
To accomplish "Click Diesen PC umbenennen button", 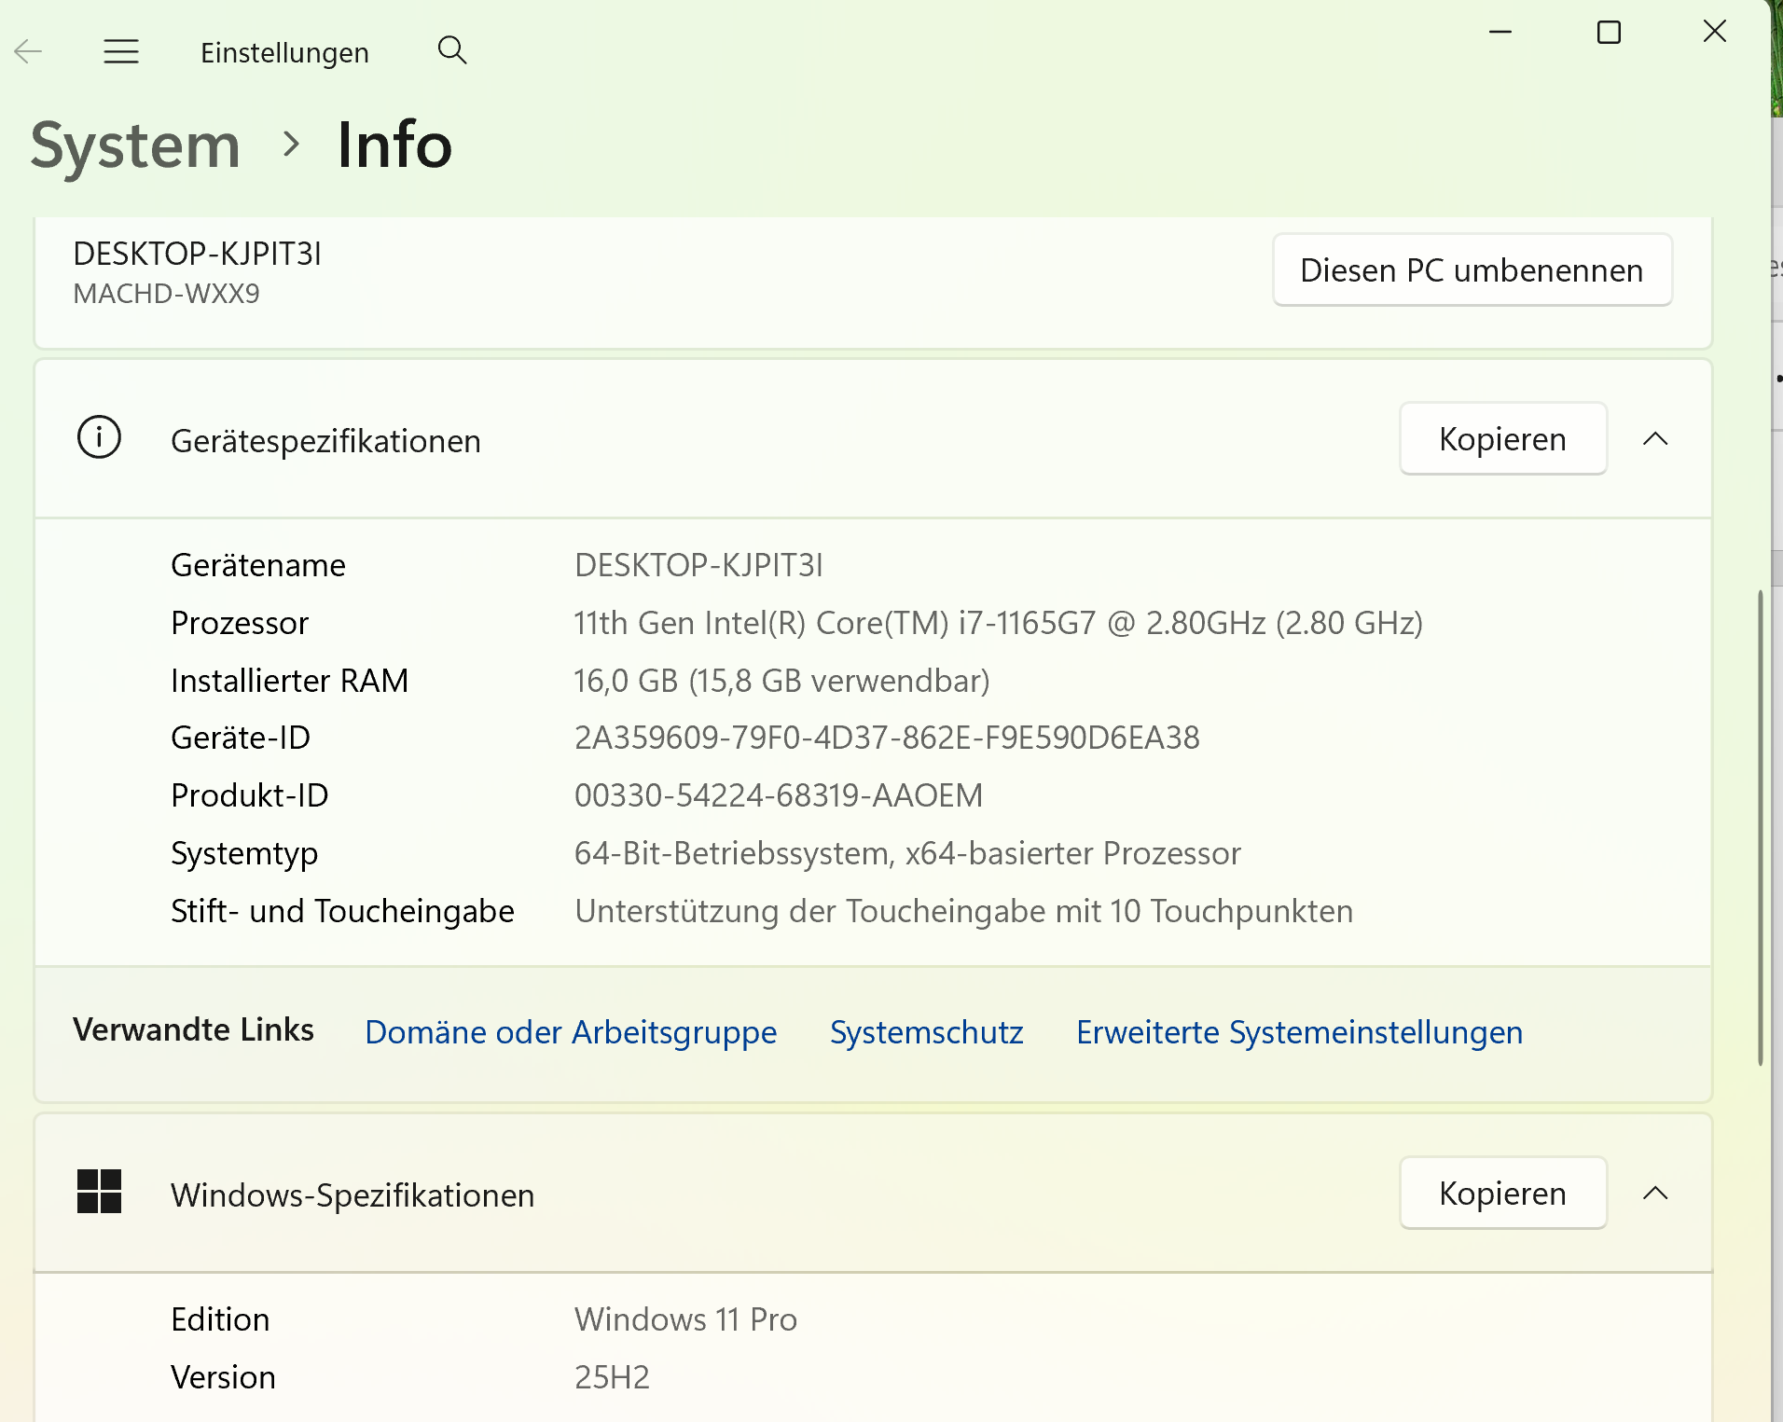I will (1472, 269).
